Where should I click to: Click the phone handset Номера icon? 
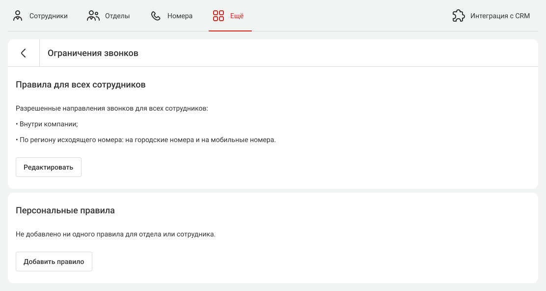point(156,16)
